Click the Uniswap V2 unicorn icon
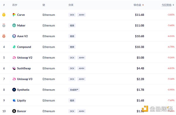The height and width of the screenshot is (115, 176). (14, 58)
